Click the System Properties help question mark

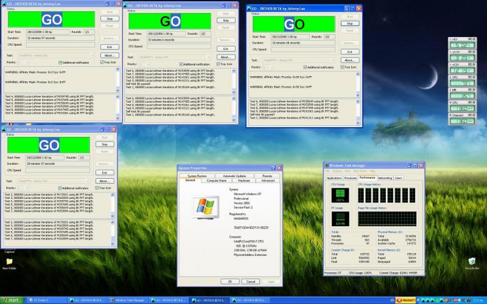tap(272, 168)
